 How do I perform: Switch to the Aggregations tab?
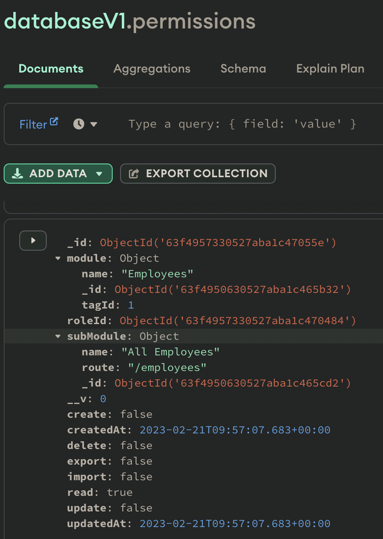(x=152, y=69)
